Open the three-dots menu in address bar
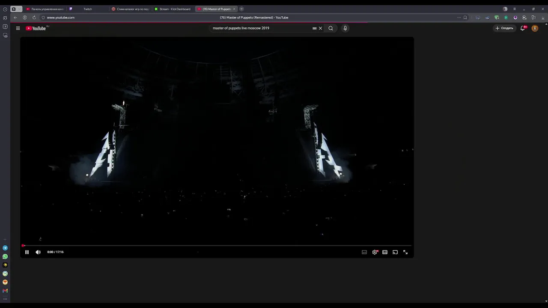548x308 pixels. click(459, 18)
